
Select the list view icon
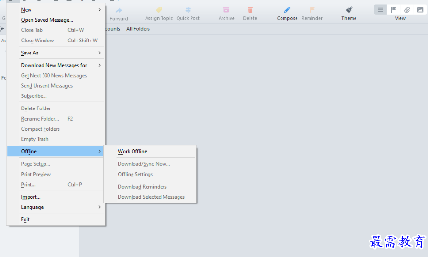(380, 10)
